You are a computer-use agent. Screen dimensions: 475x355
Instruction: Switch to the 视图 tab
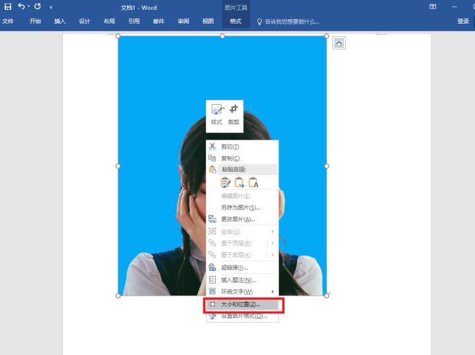click(x=208, y=21)
